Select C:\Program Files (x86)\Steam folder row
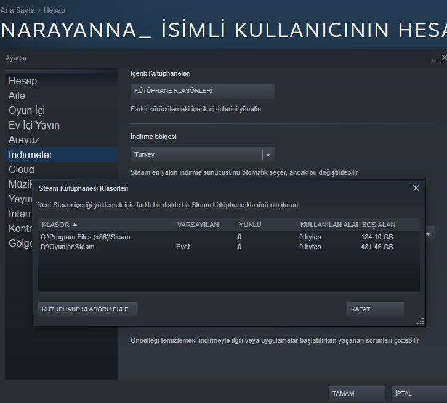Image resolution: width=447 pixels, height=403 pixels. [x=229, y=237]
